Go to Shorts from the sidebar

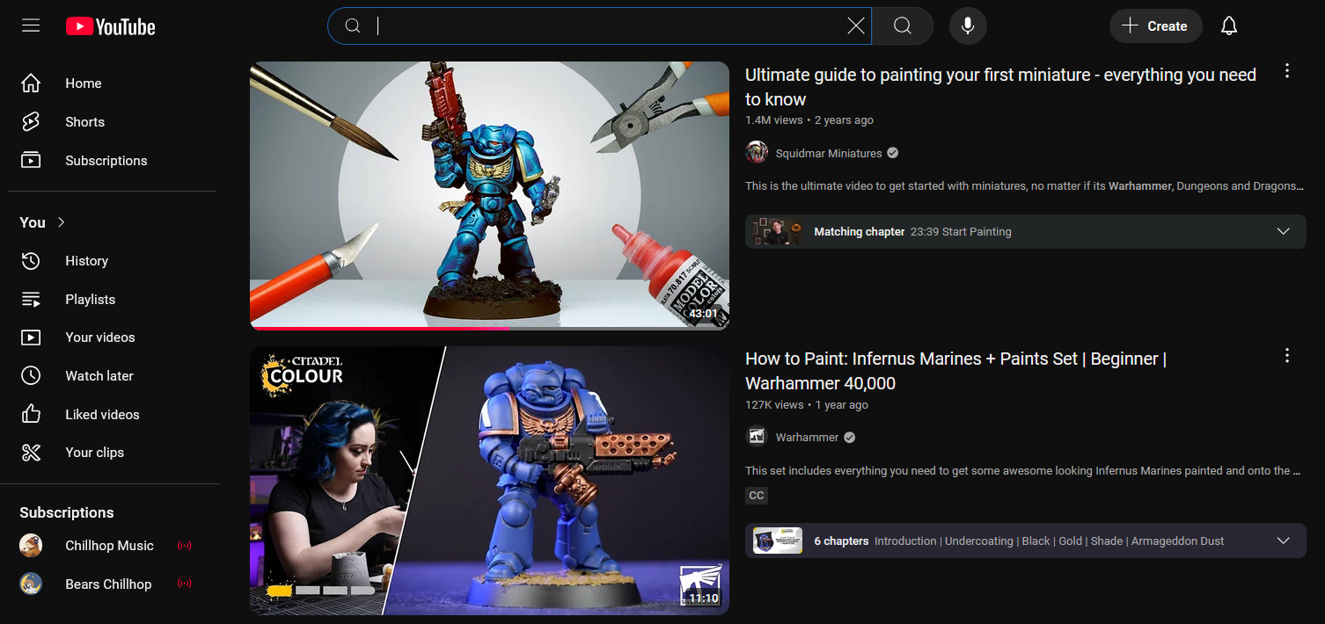84,121
